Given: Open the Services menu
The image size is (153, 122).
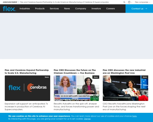Looking at the screenshot, I should click(x=54, y=9).
